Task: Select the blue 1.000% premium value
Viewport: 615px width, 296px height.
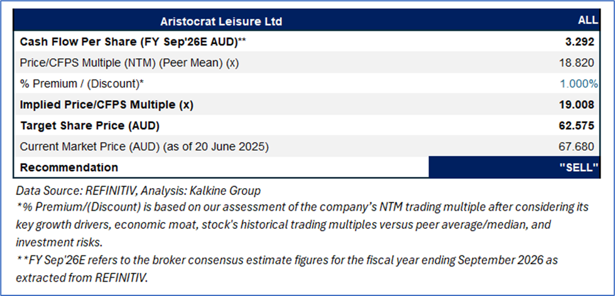Action: point(578,83)
